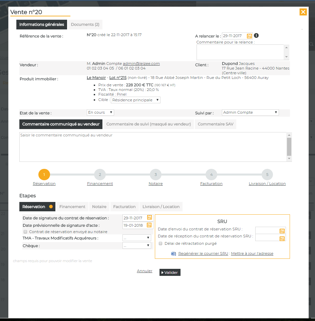
Task: Select Commentaire communiqué au vendeur tab
Action: click(x=61, y=124)
